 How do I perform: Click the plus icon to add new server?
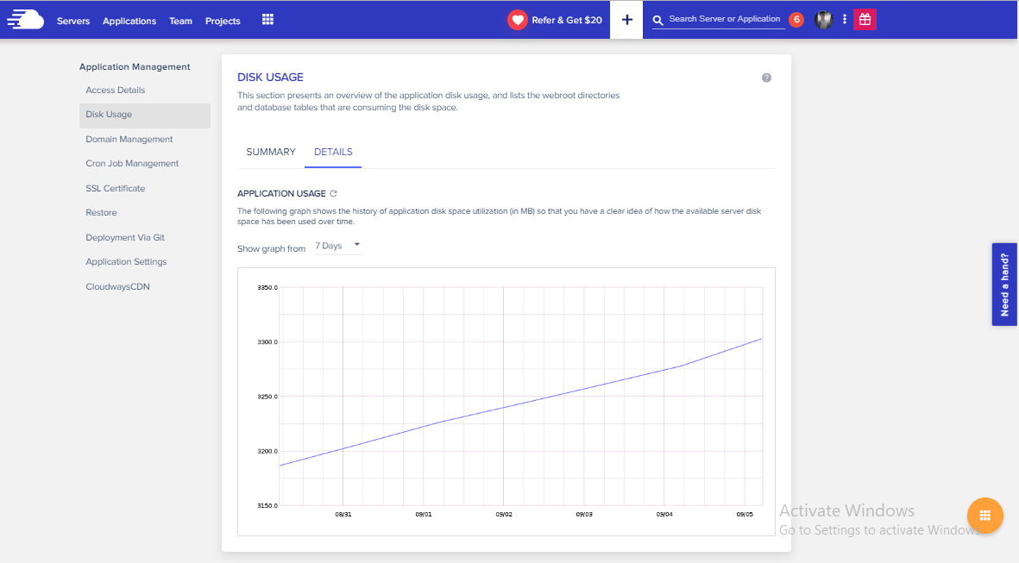click(626, 18)
